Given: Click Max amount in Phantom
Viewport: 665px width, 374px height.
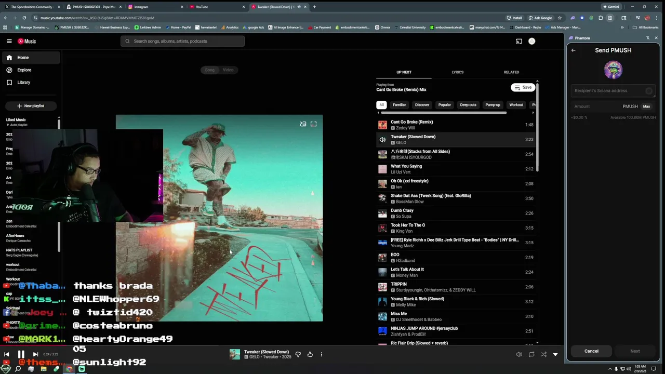Looking at the screenshot, I should click(x=646, y=106).
